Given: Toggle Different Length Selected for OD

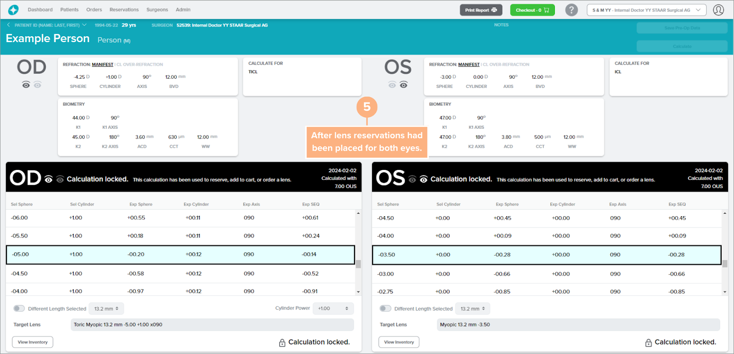Looking at the screenshot, I should (x=19, y=309).
